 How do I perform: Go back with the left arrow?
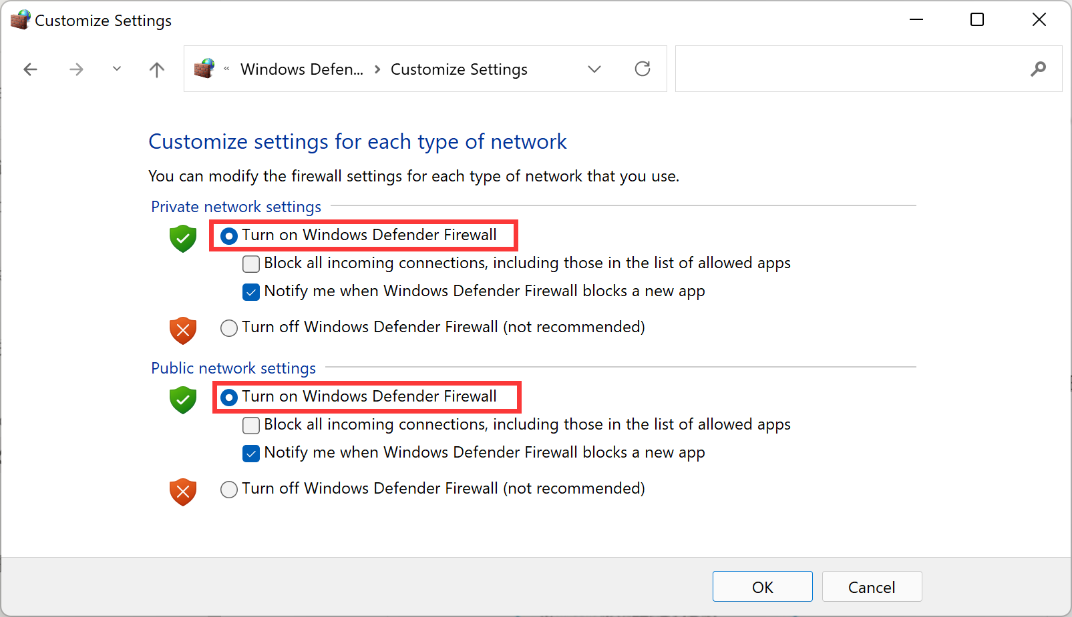(31, 69)
